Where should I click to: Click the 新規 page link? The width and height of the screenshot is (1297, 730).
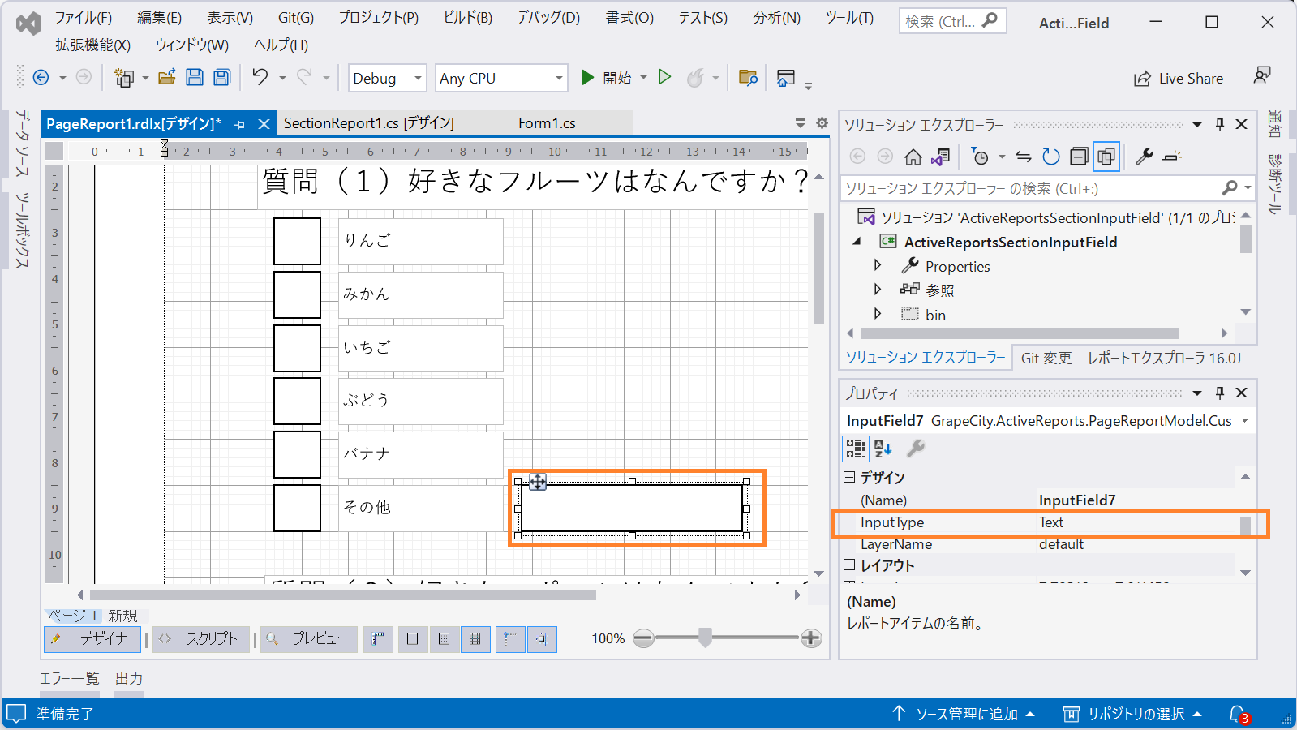point(122,616)
